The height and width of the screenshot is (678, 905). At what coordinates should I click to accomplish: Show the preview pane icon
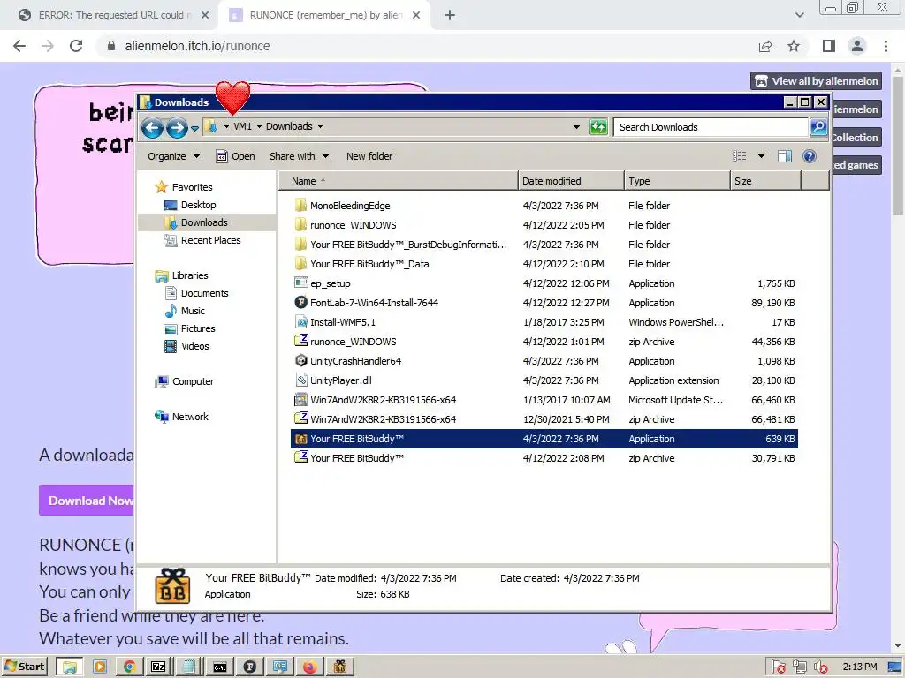click(785, 156)
